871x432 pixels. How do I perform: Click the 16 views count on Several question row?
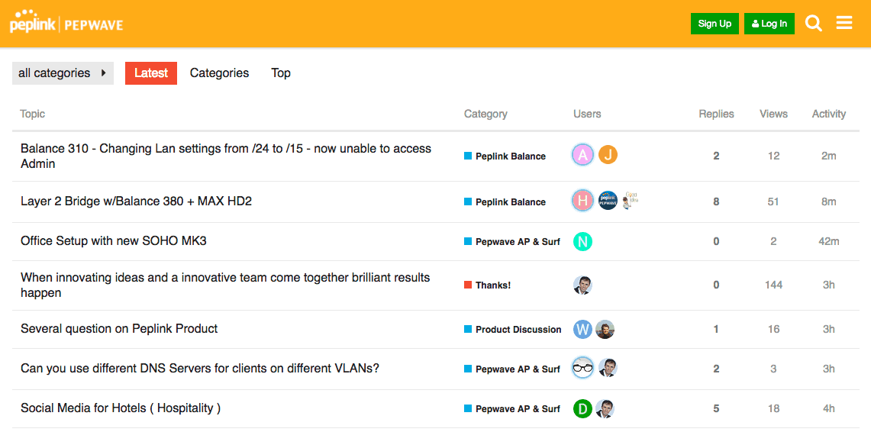[x=774, y=329]
